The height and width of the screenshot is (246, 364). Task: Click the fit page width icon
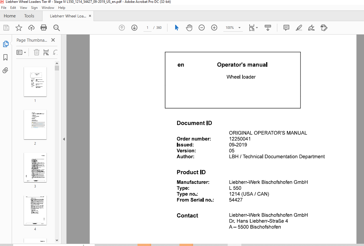252,28
